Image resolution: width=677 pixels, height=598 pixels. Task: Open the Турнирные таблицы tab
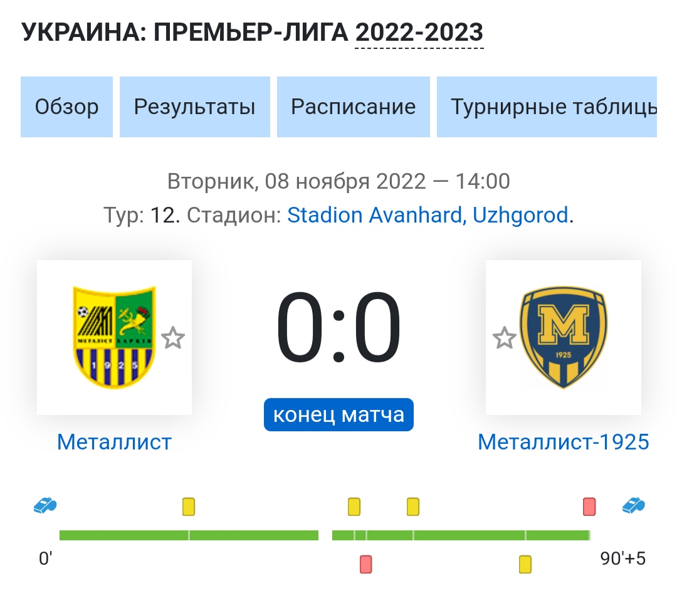point(547,107)
